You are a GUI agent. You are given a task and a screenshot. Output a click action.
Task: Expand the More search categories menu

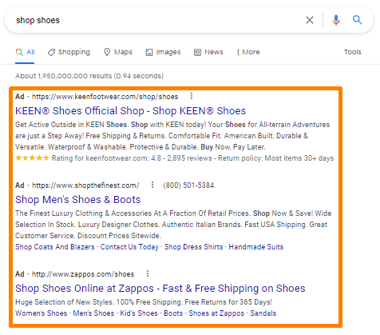(x=248, y=52)
